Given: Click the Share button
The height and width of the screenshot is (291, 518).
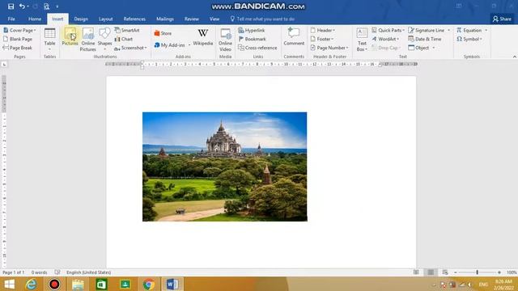Looking at the screenshot, I should pyautogui.click(x=502, y=19).
